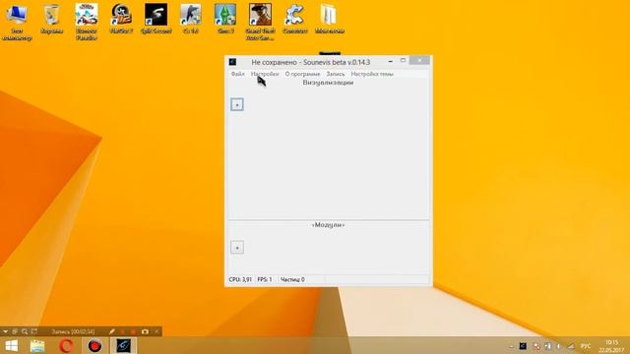The width and height of the screenshot is (630, 354).
Task: Close the Sounevis window
Action: [419, 60]
